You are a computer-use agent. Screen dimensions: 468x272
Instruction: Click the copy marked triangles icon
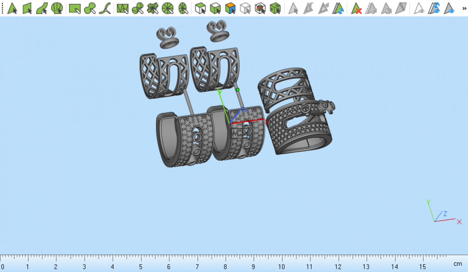tap(386, 8)
